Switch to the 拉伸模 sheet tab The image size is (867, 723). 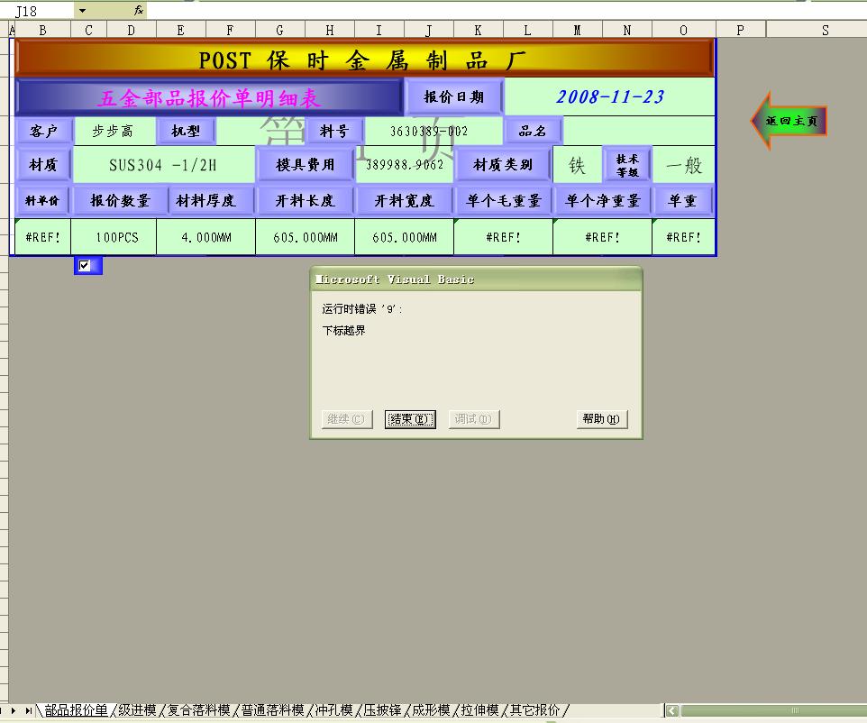click(x=479, y=710)
